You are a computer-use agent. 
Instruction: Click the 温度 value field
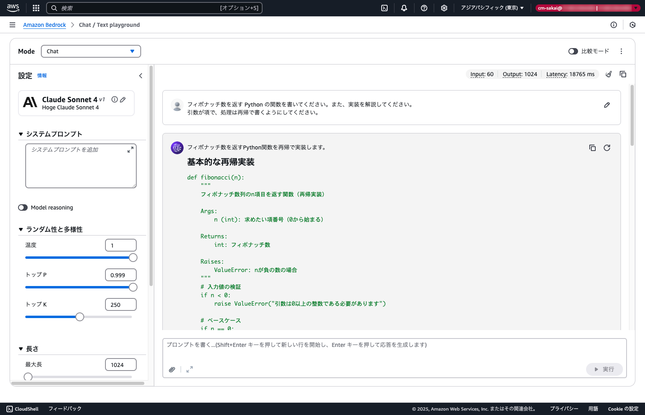(x=121, y=245)
